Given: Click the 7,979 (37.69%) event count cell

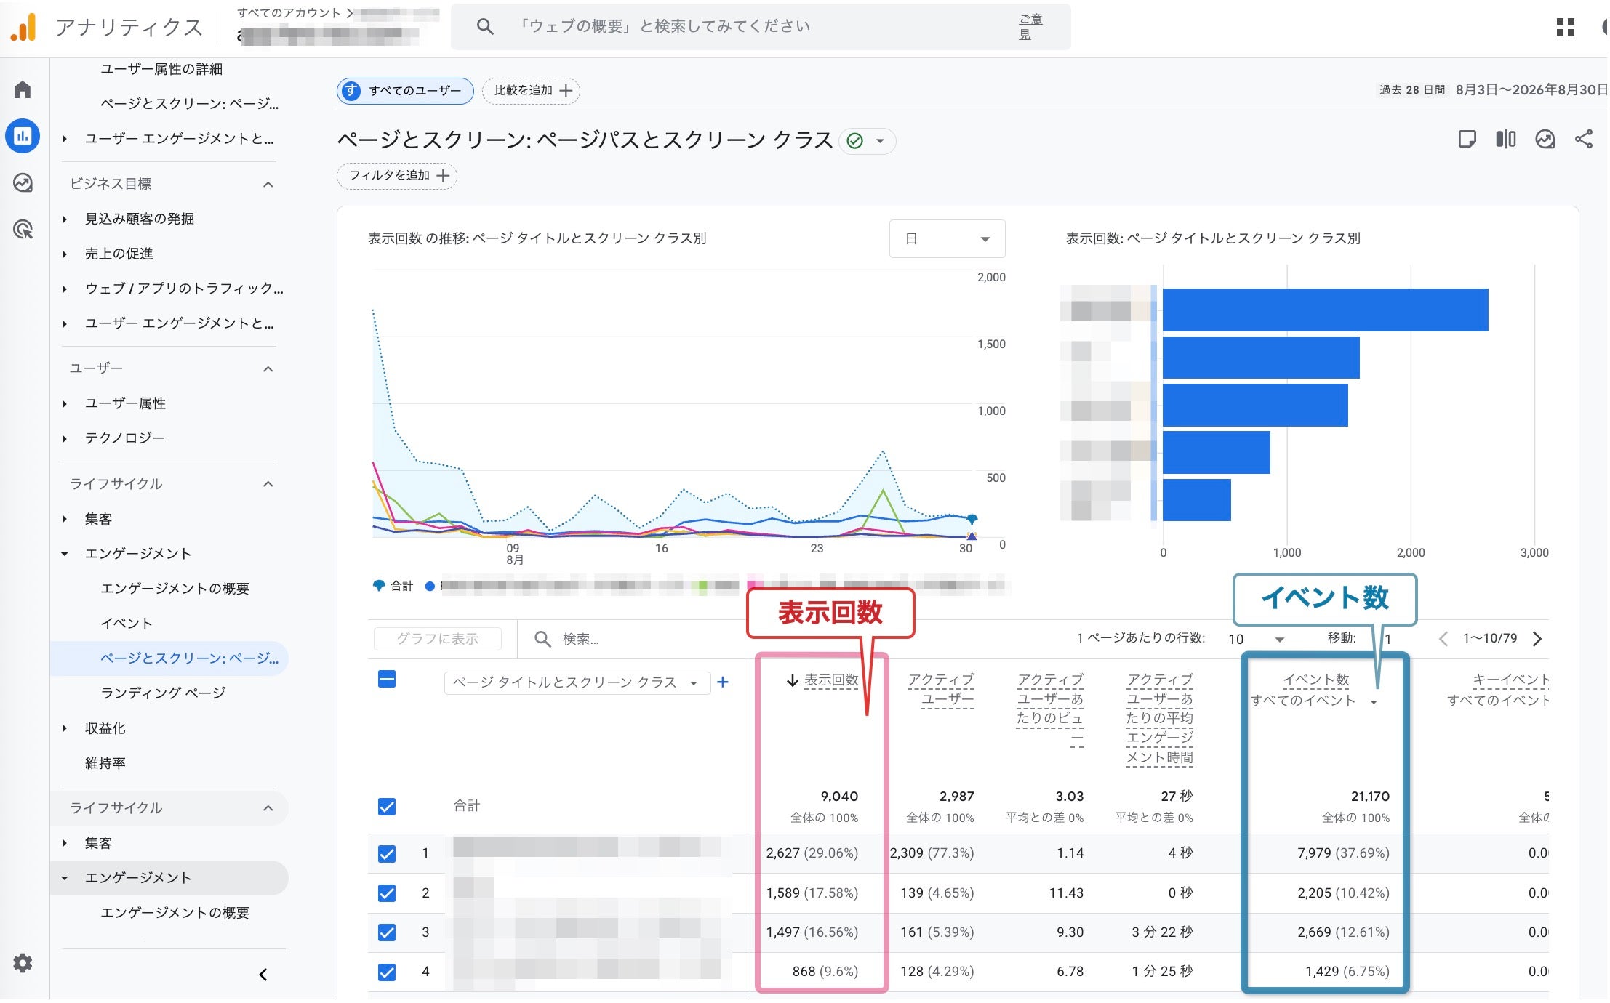Looking at the screenshot, I should [x=1343, y=853].
